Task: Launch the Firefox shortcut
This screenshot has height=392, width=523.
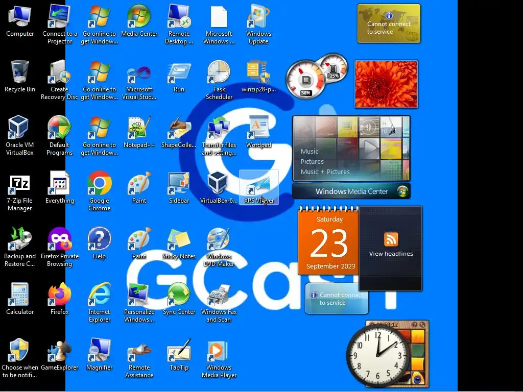Action: [59, 299]
